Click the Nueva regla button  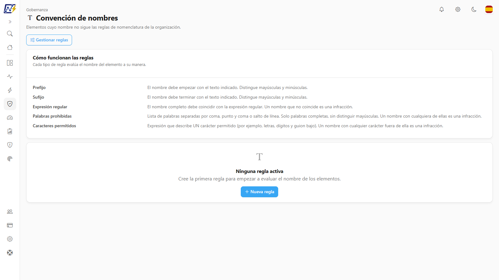pos(259,192)
